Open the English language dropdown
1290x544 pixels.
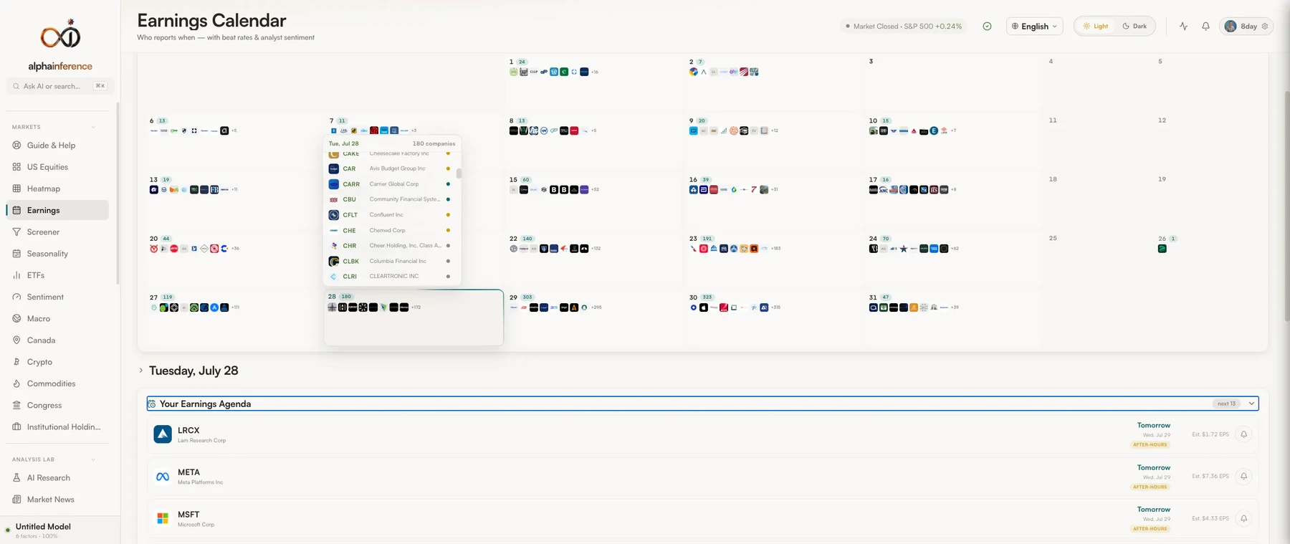tap(1034, 27)
